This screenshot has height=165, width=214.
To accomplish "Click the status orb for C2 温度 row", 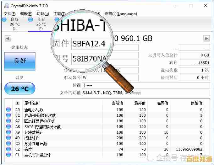I will [x=8, y=149].
